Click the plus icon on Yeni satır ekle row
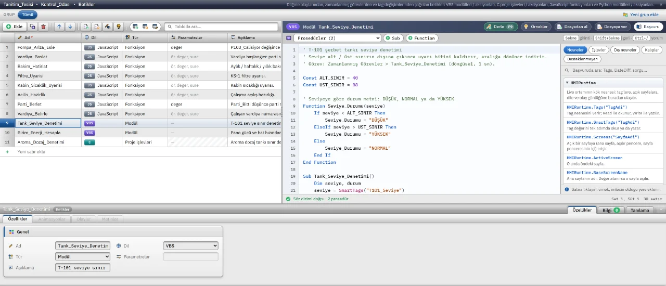666x286 pixels. (x=7, y=152)
